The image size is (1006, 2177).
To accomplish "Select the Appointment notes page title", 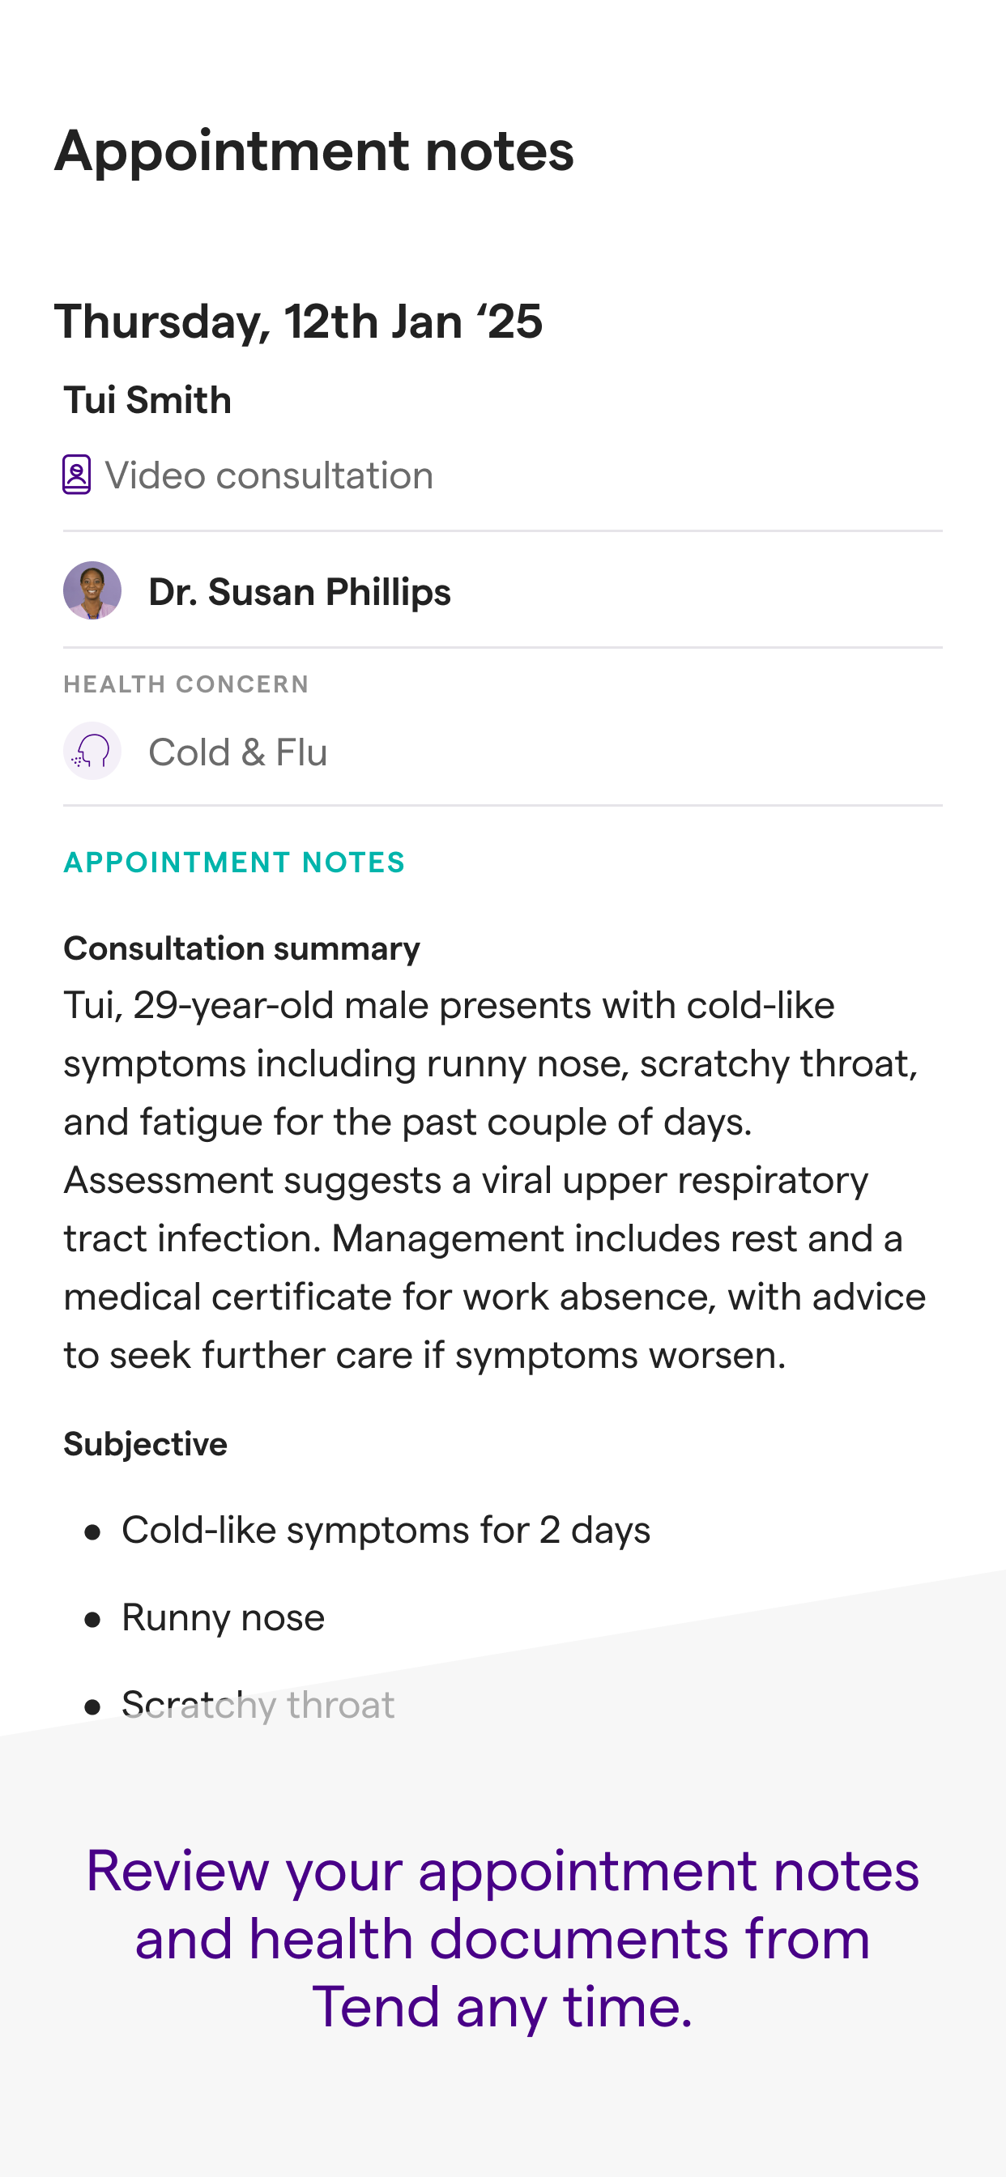I will coord(314,151).
